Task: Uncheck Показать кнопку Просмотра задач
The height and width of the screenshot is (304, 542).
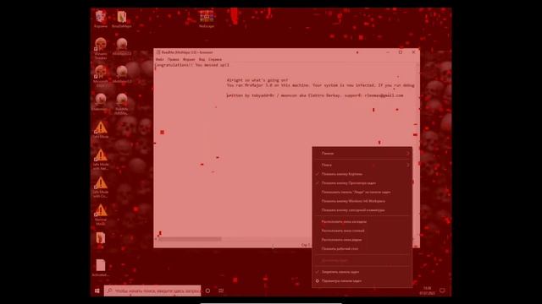Action: click(362, 183)
